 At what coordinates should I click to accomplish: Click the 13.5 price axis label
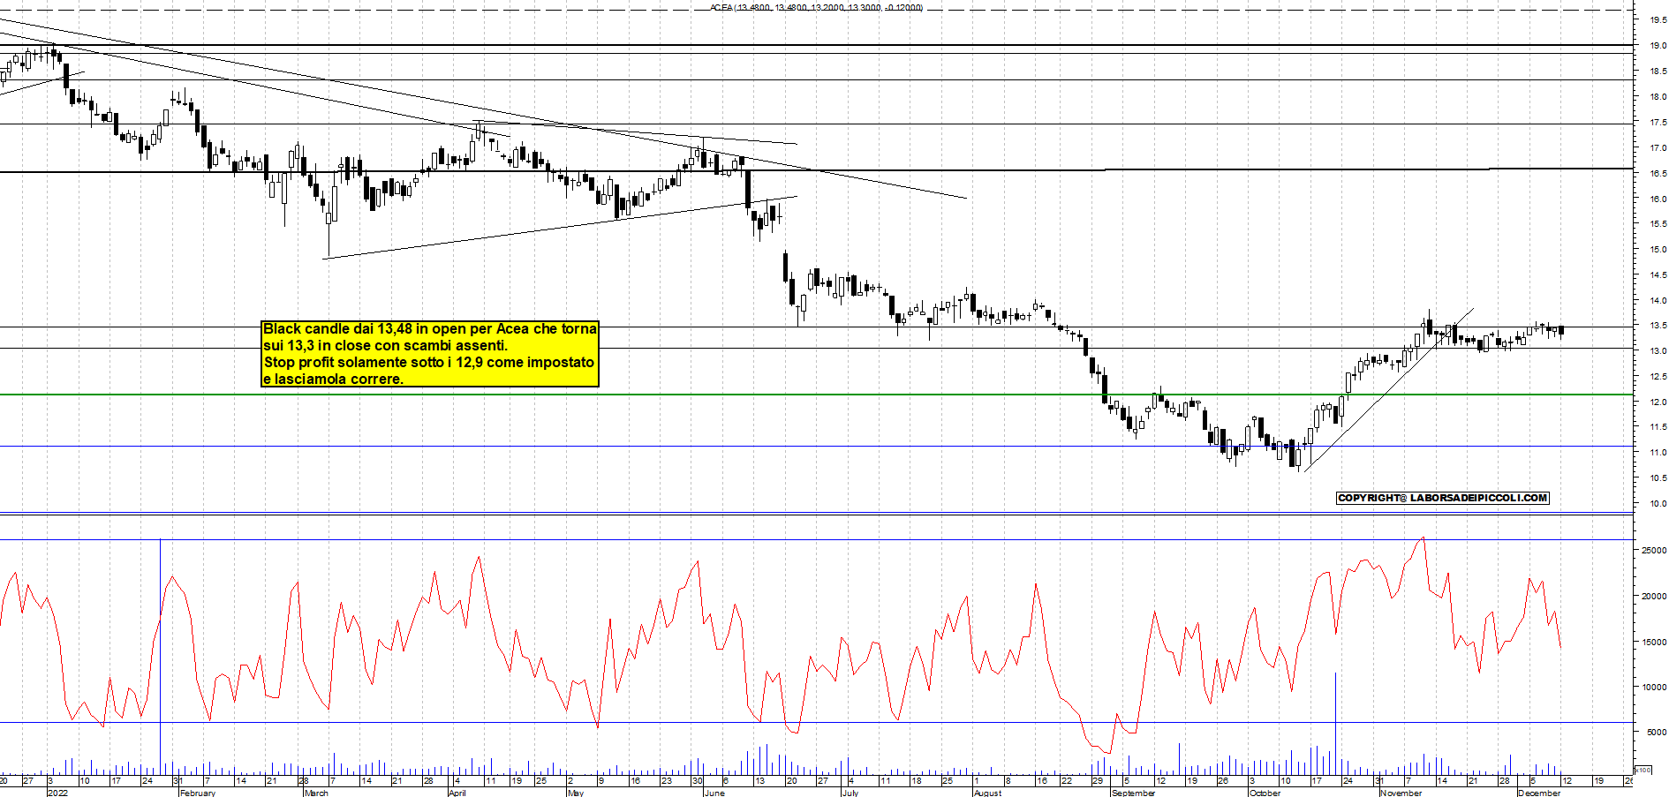[1658, 325]
